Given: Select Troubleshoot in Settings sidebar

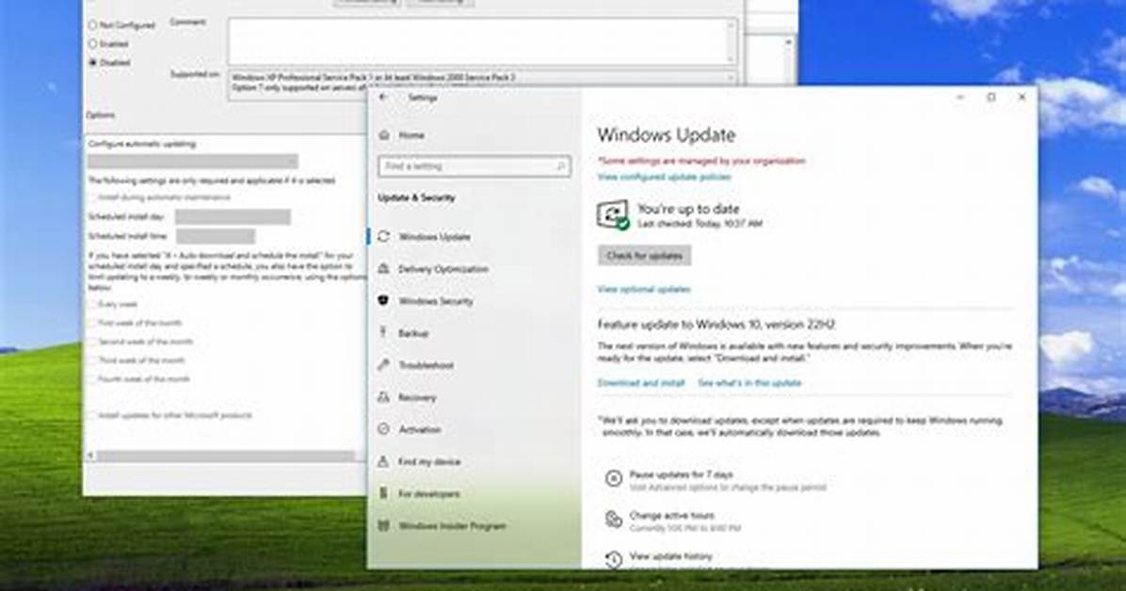Looking at the screenshot, I should 426,365.
